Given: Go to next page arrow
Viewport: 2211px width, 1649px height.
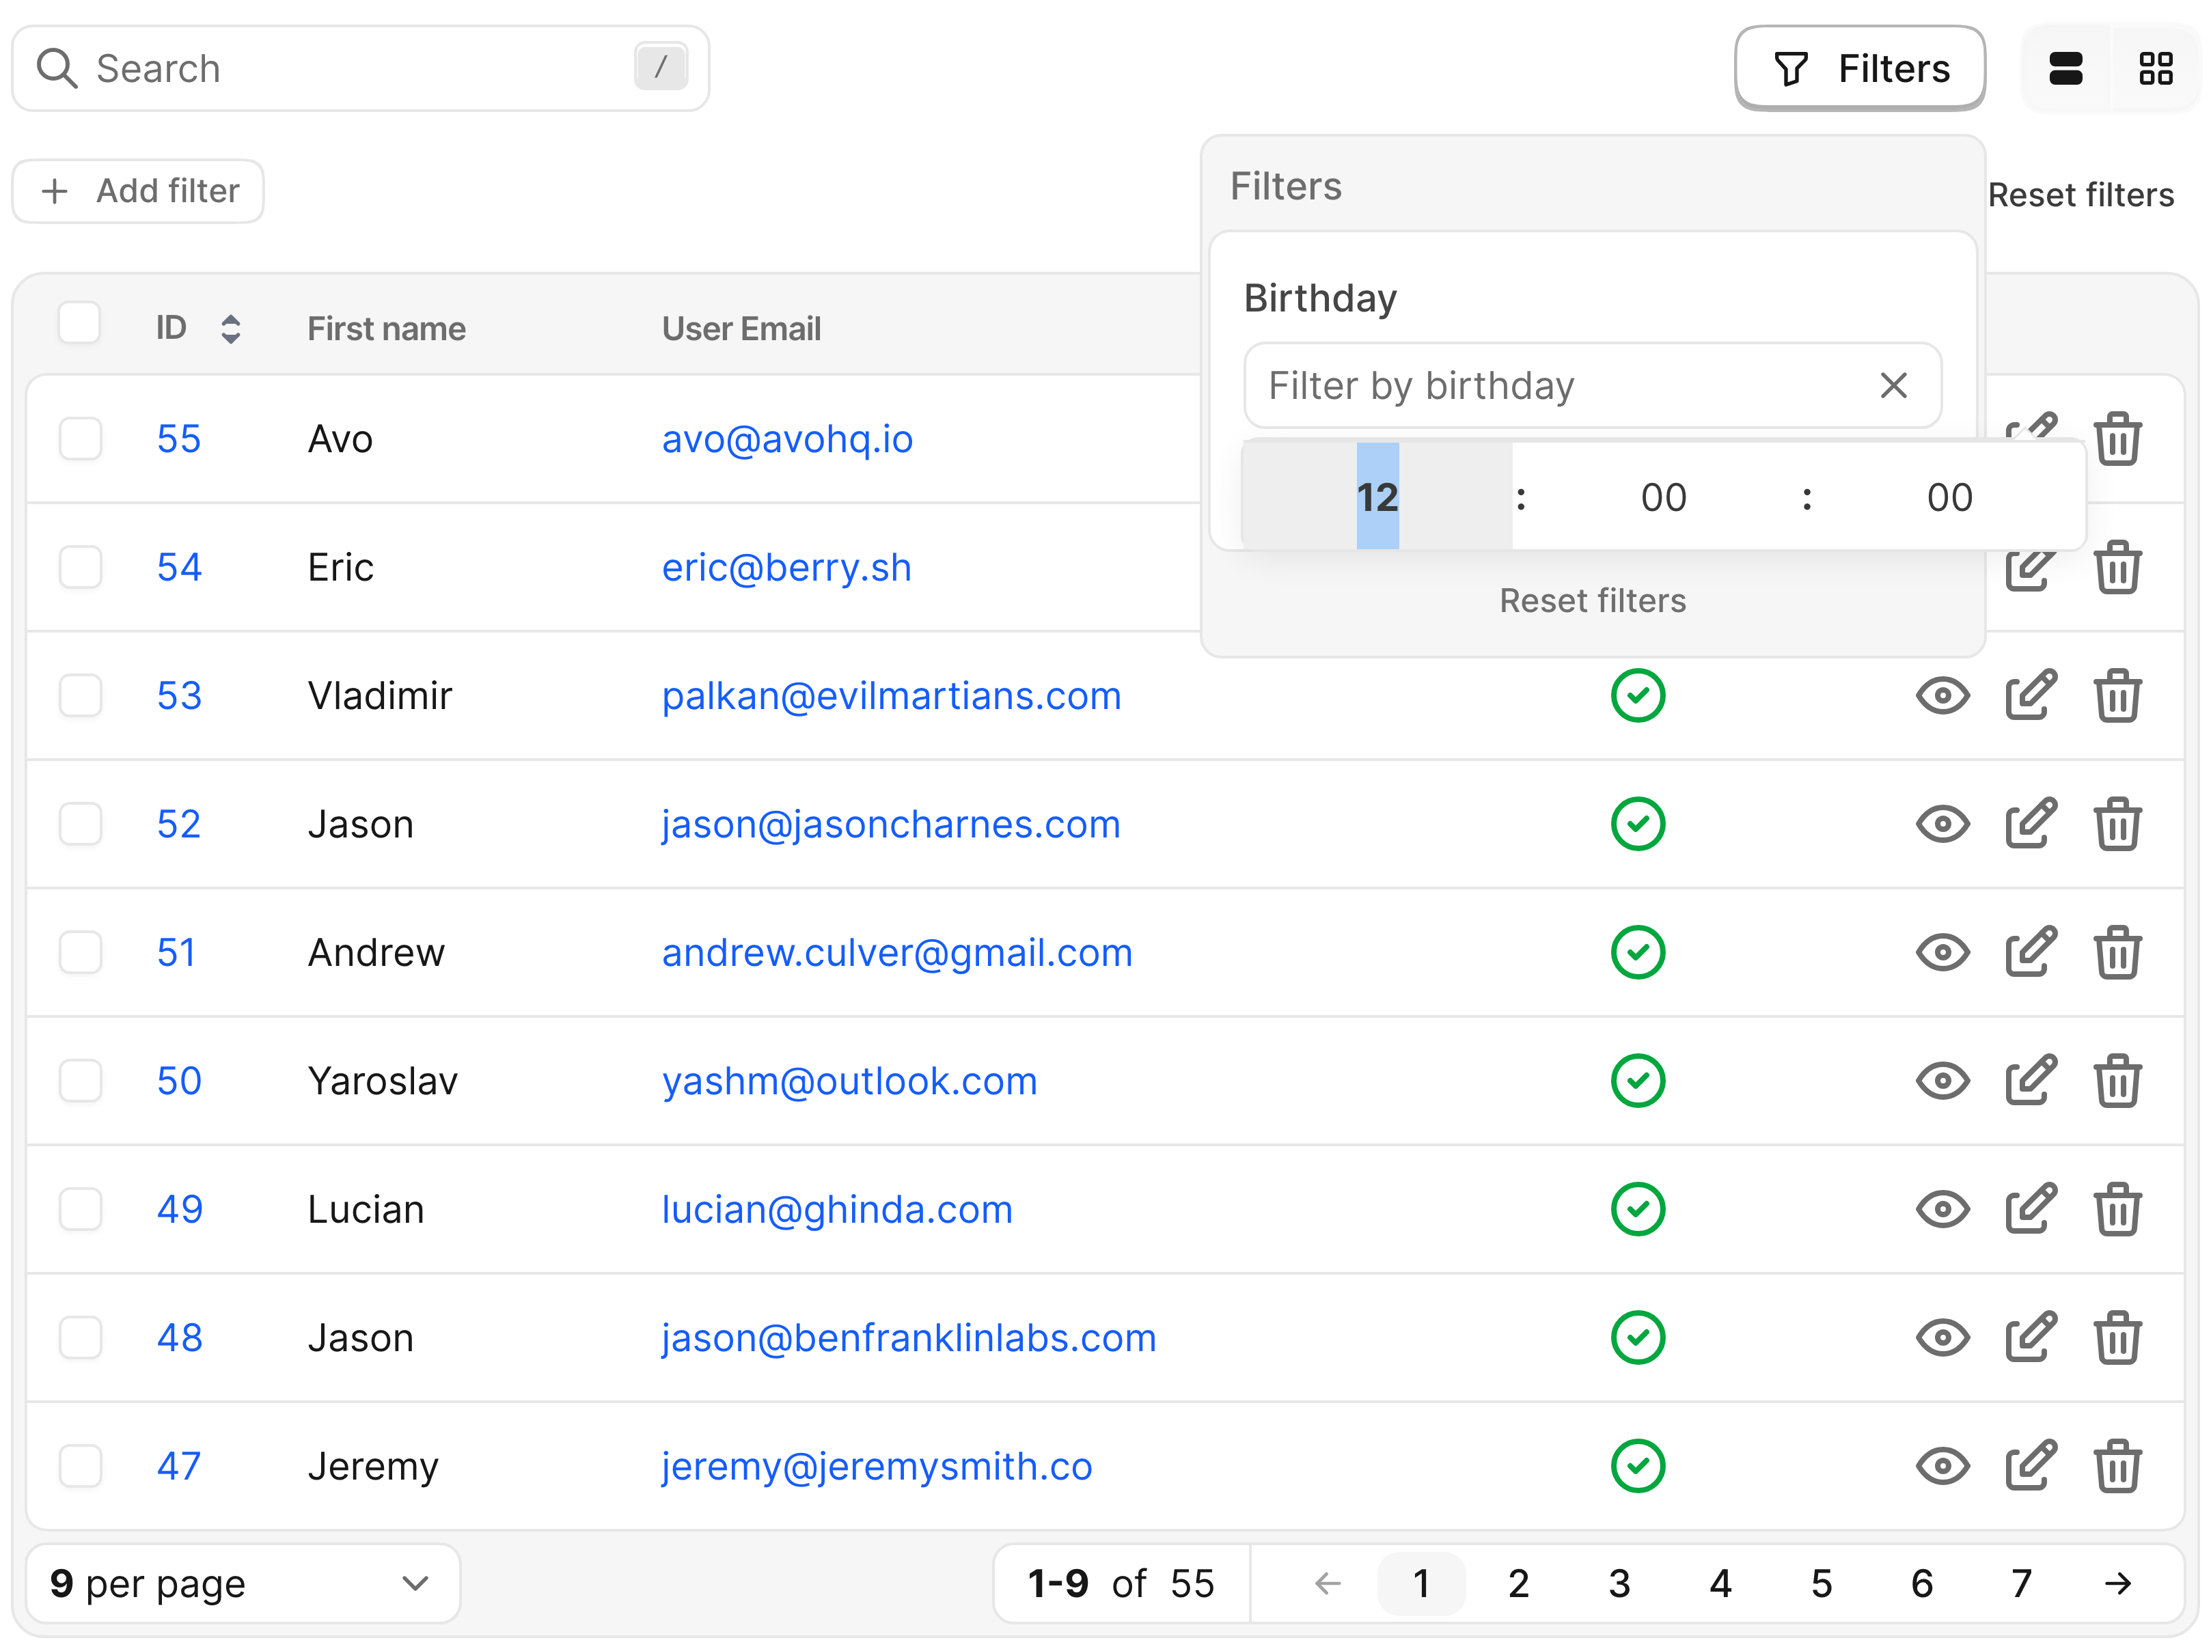Looking at the screenshot, I should click(x=2117, y=1584).
